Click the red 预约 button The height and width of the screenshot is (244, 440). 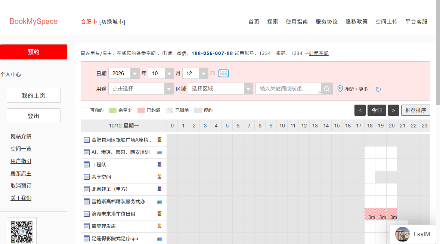(34, 52)
